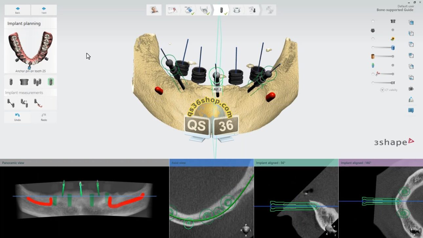The image size is (423, 238).
Task: Click the scissors cut tool in right sidebar
Action: coord(378,74)
